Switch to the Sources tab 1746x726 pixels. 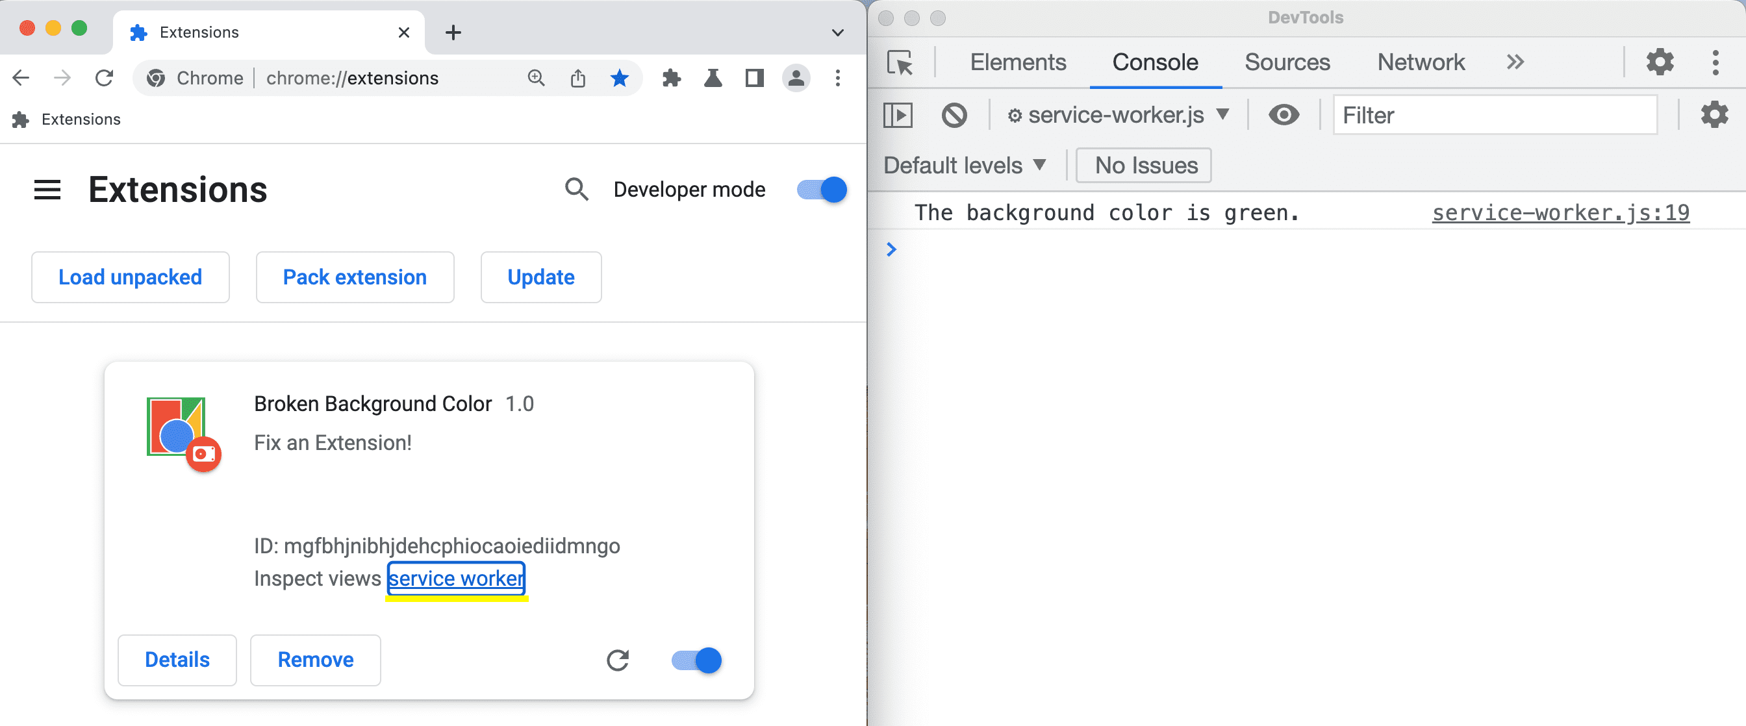tap(1286, 61)
